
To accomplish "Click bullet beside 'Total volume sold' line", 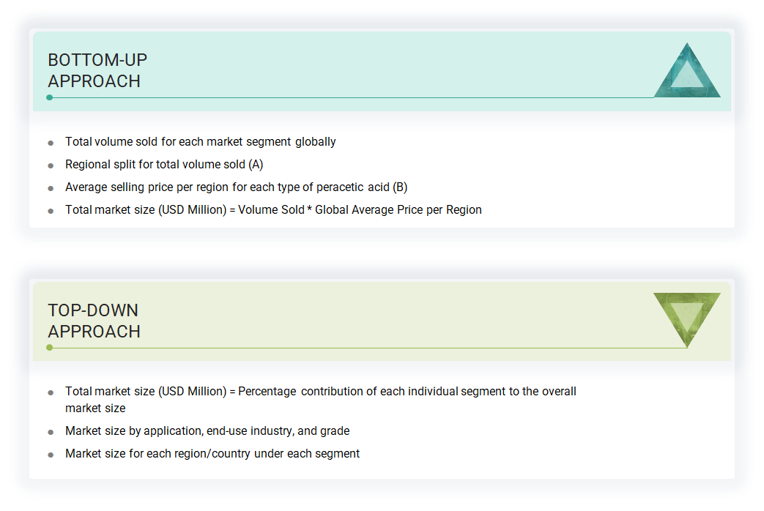I will (x=51, y=143).
